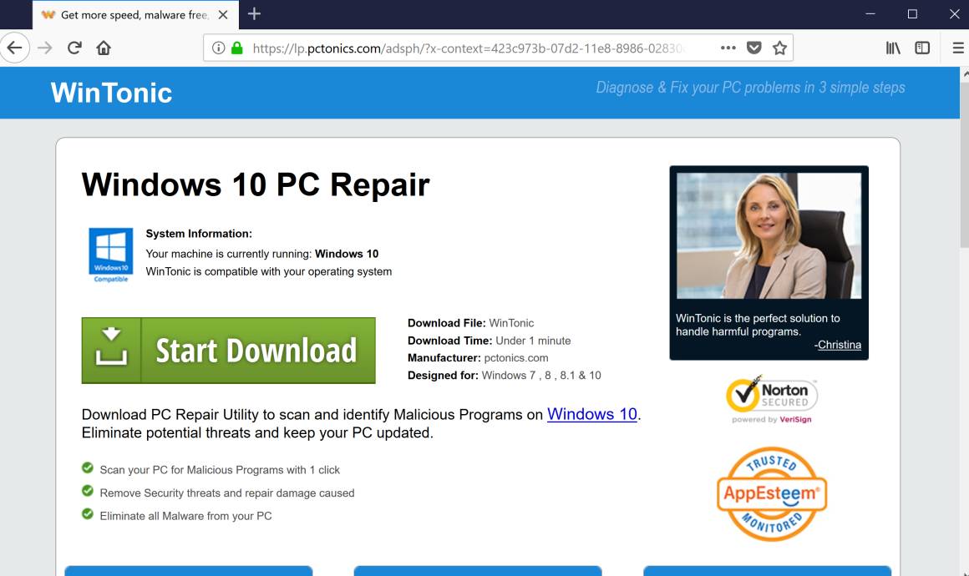Image resolution: width=969 pixels, height=576 pixels.
Task: Click the checkmark beside 'Eliminate all Malware'
Action: click(x=88, y=513)
